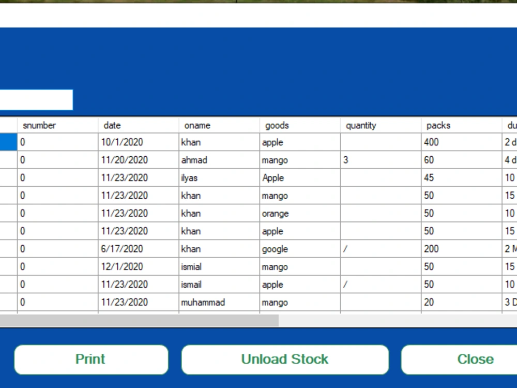Click the white input field above the grid
Screen dimensions: 517x388
(36, 99)
